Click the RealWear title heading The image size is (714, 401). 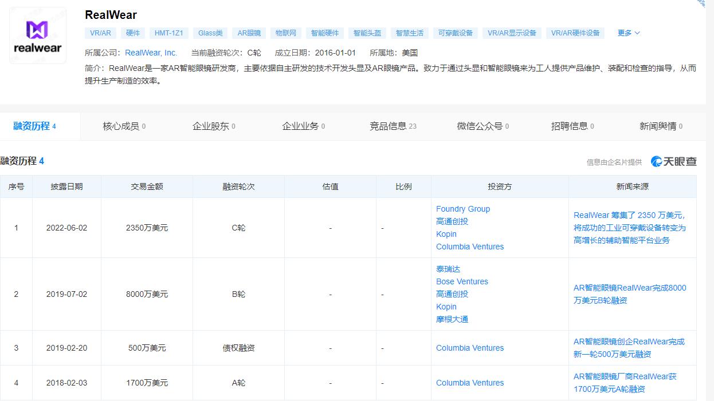111,15
